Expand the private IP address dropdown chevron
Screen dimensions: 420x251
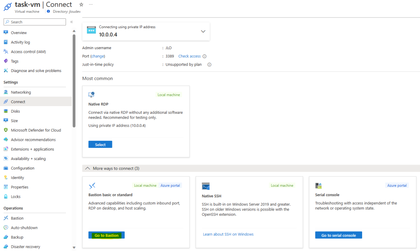pyautogui.click(x=203, y=32)
